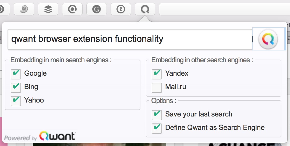Uncheck the Google embedding checkbox
Image resolution: width=290 pixels, height=146 pixels.
click(16, 74)
